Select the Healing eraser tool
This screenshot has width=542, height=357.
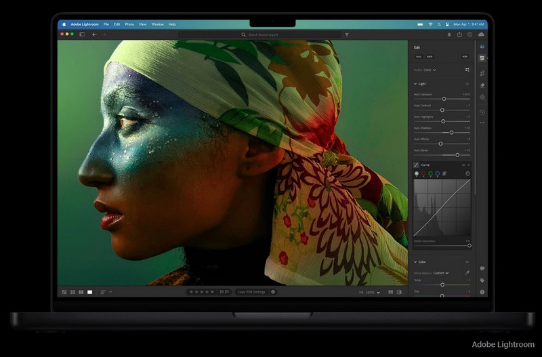482,85
